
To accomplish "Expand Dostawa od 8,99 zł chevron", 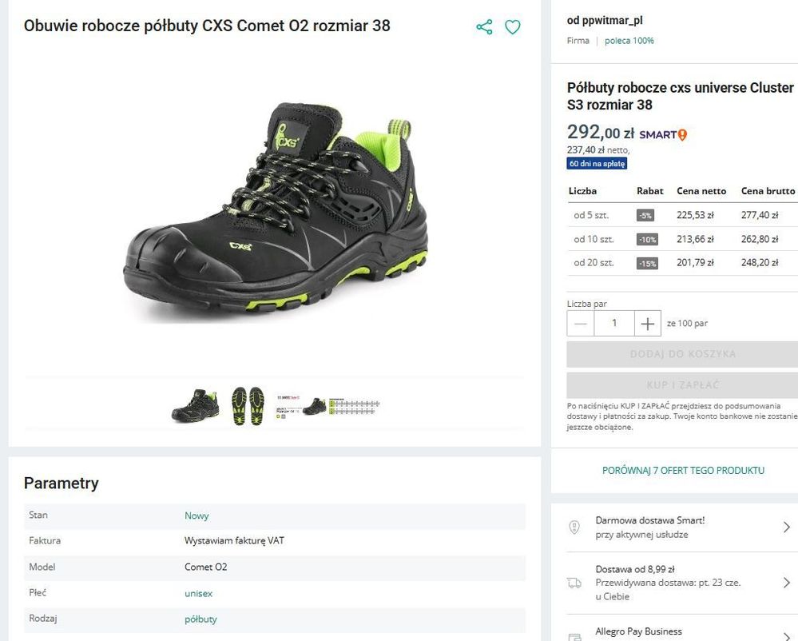I will [786, 583].
